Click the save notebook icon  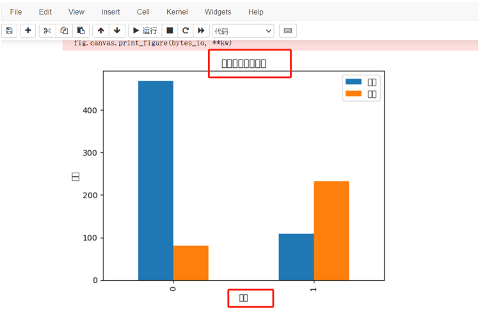click(9, 31)
